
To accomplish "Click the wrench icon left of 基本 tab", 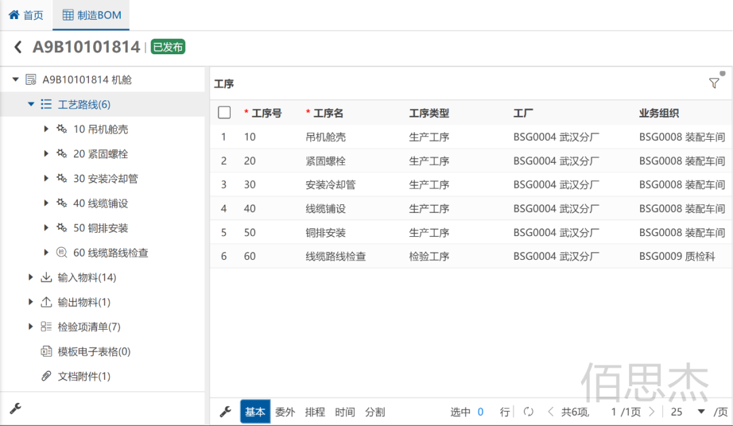I will (226, 412).
